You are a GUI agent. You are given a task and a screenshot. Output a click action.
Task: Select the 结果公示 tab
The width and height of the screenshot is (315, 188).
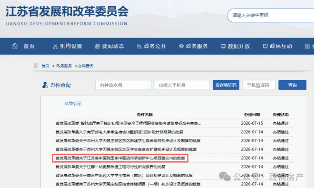pyautogui.click(x=73, y=104)
